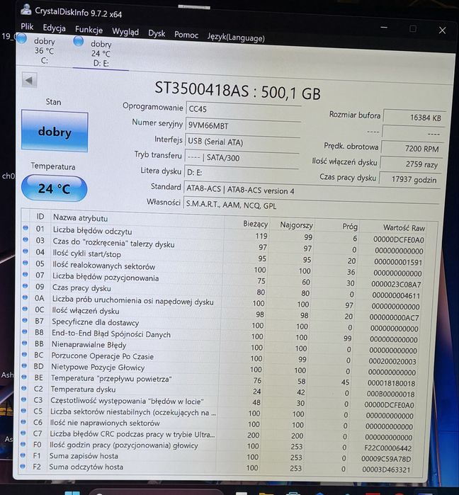The height and width of the screenshot is (495, 459).
Task: Click the status dot for attribute C2
Action: click(24, 388)
